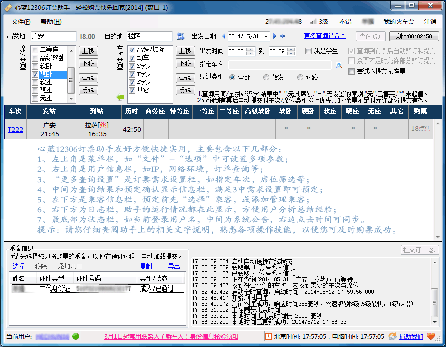The image size is (446, 347).
Task: Open the 帮助 menu
Action: [51, 22]
